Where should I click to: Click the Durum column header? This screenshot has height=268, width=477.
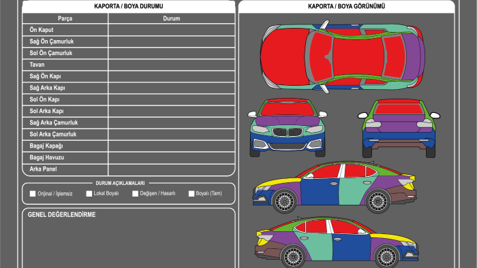tap(172, 18)
